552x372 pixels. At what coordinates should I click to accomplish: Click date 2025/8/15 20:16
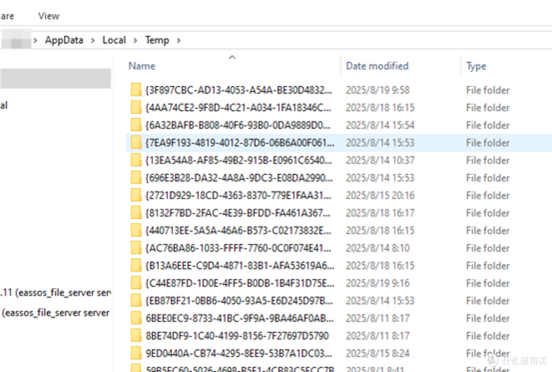tap(380, 195)
